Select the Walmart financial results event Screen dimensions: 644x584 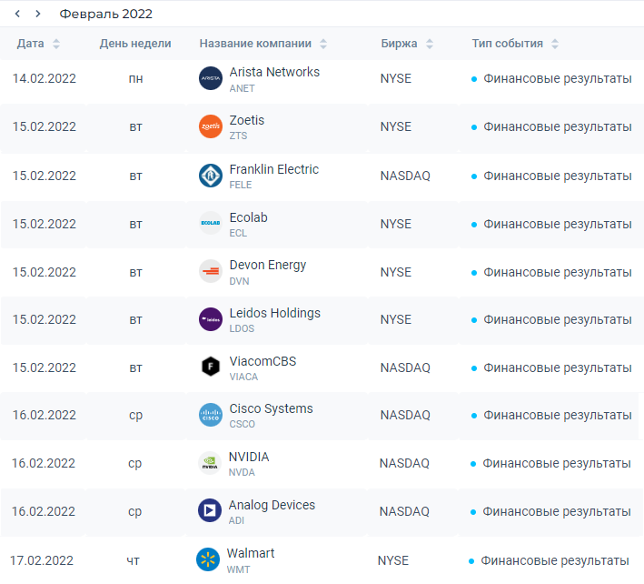(555, 560)
